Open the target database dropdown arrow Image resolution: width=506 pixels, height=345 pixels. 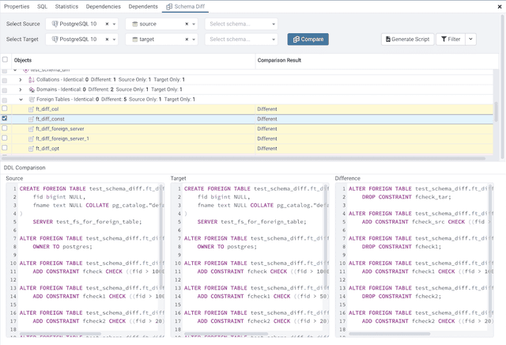click(194, 39)
